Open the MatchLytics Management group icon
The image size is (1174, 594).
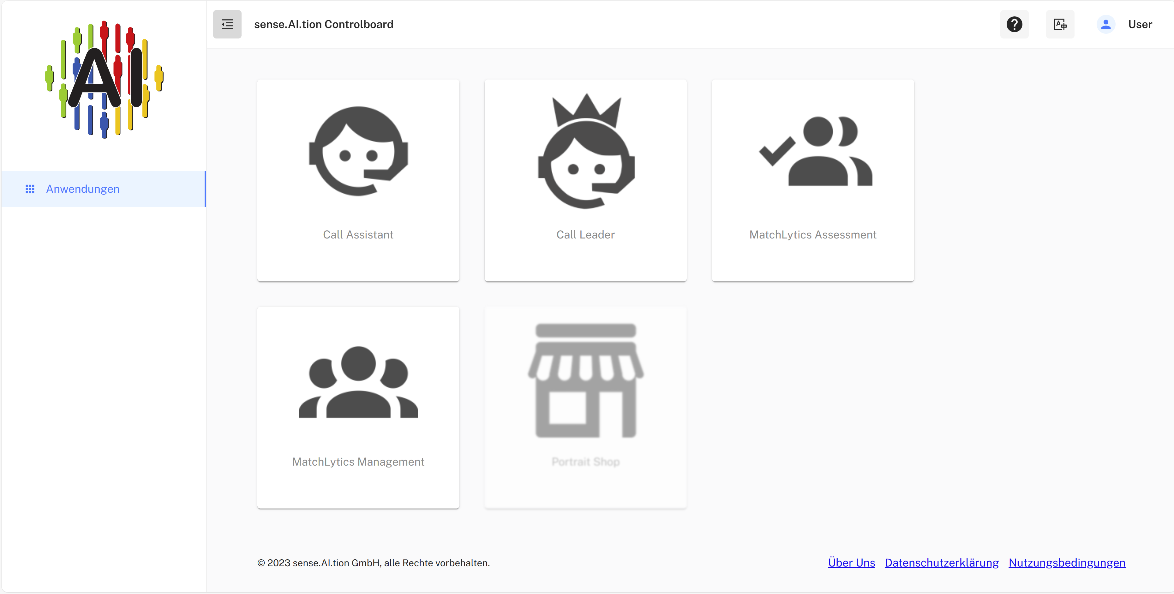pos(358,382)
